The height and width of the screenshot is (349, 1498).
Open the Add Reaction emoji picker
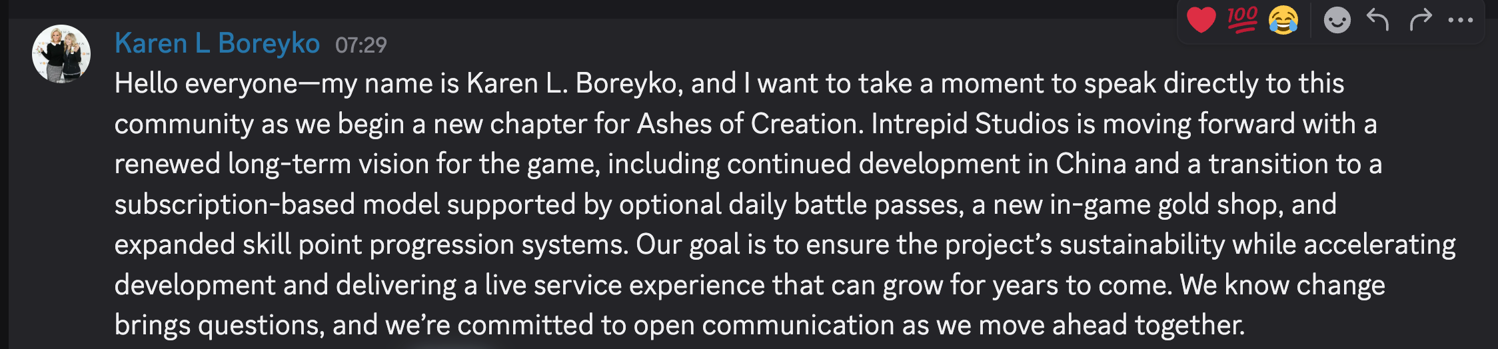click(1337, 20)
